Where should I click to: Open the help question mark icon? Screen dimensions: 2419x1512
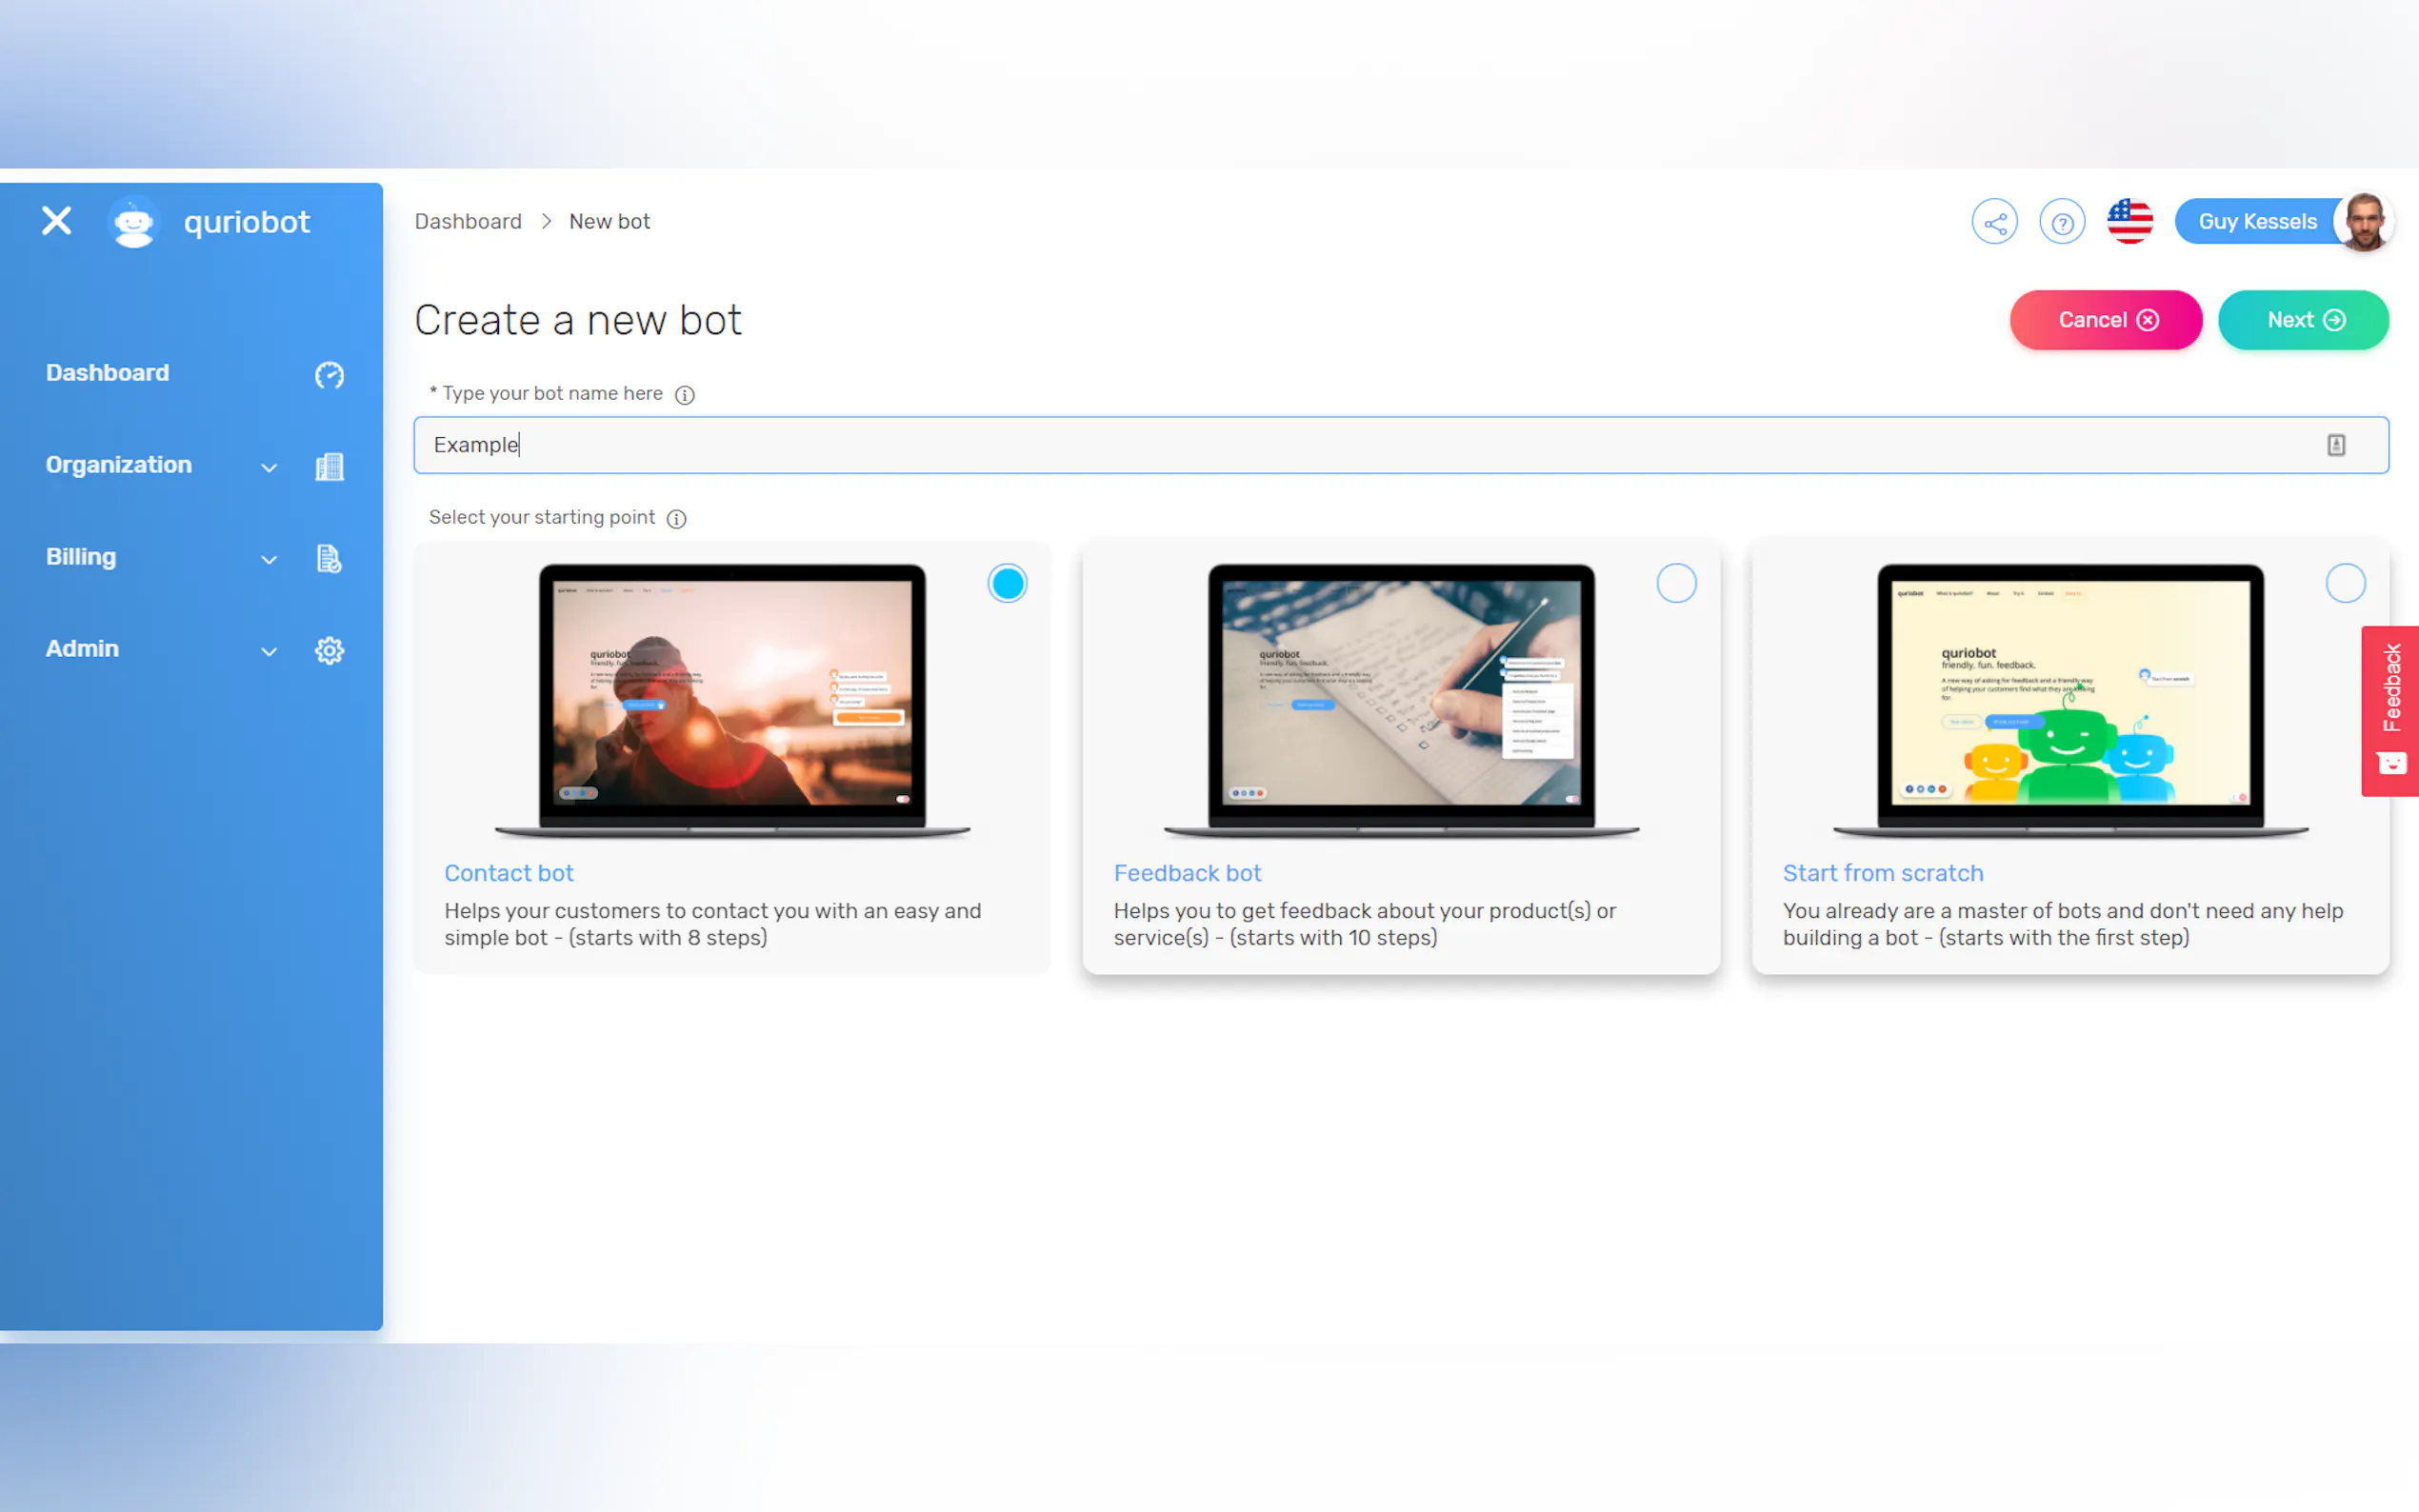click(2062, 222)
